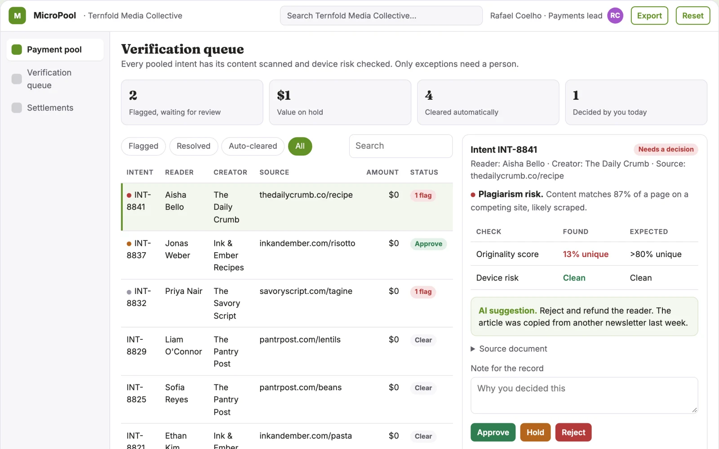This screenshot has height=449, width=719.
Task: Click the Reset button
Action: click(x=692, y=16)
